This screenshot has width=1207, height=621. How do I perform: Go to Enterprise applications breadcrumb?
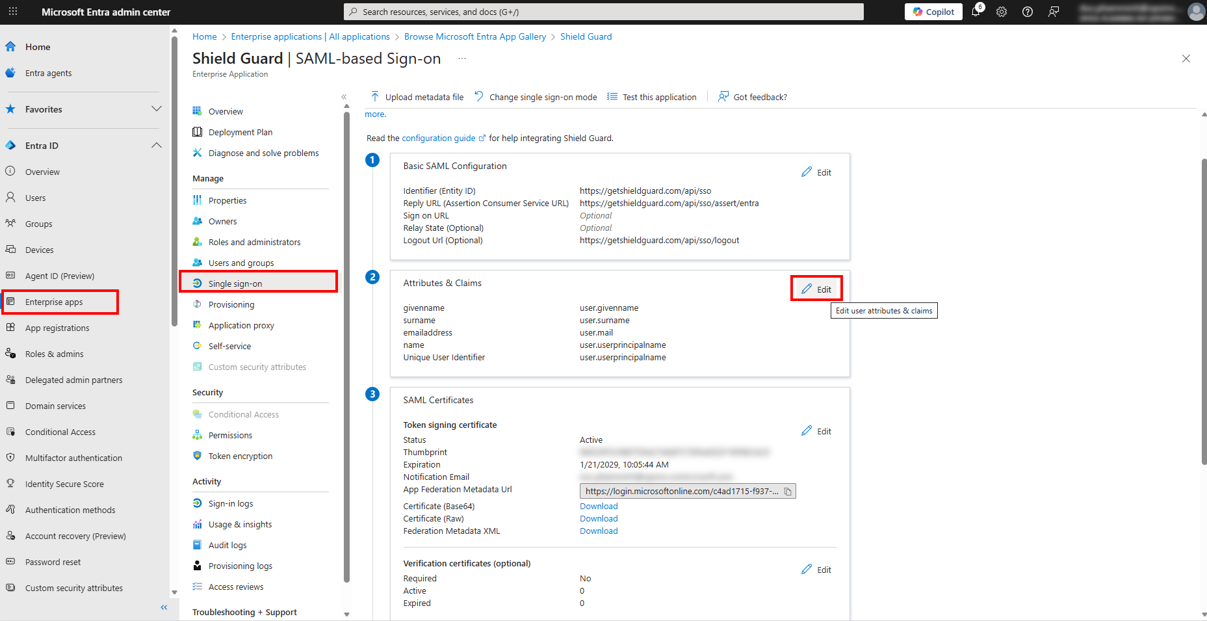310,37
